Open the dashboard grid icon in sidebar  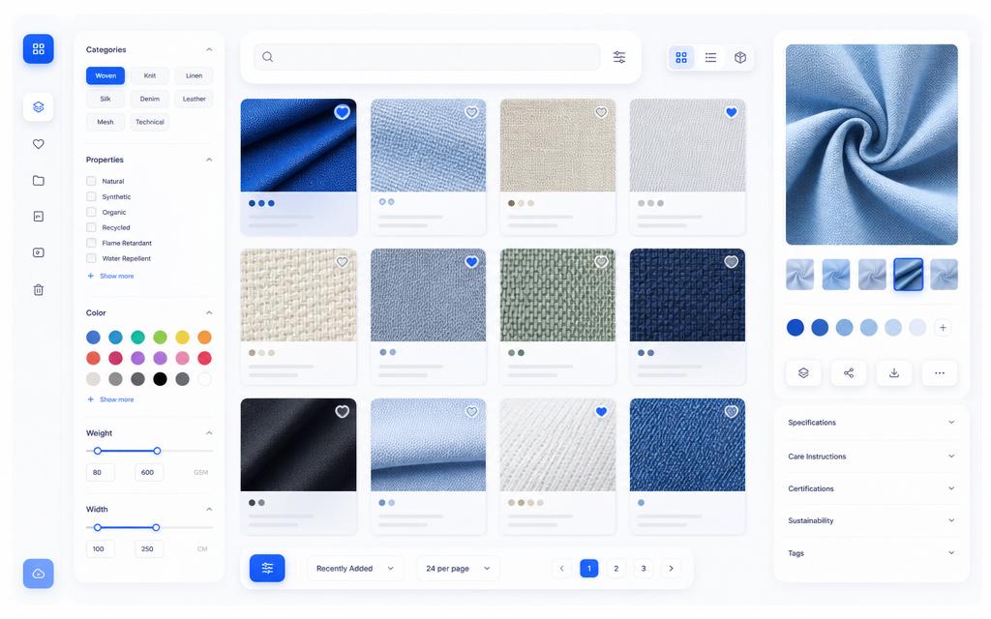(x=39, y=48)
